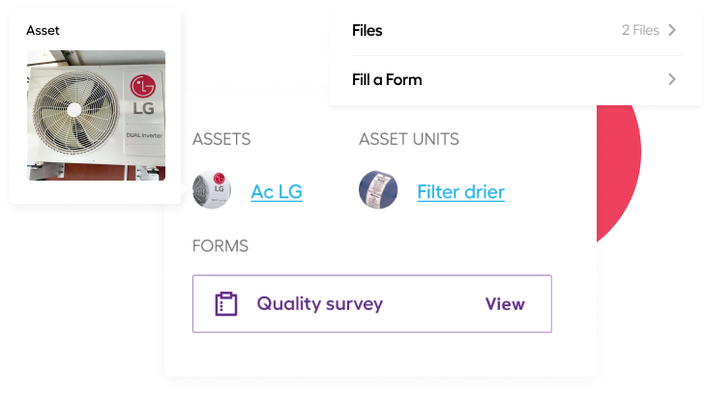Open the Files menu row
The image size is (706, 395).
[x=516, y=31]
